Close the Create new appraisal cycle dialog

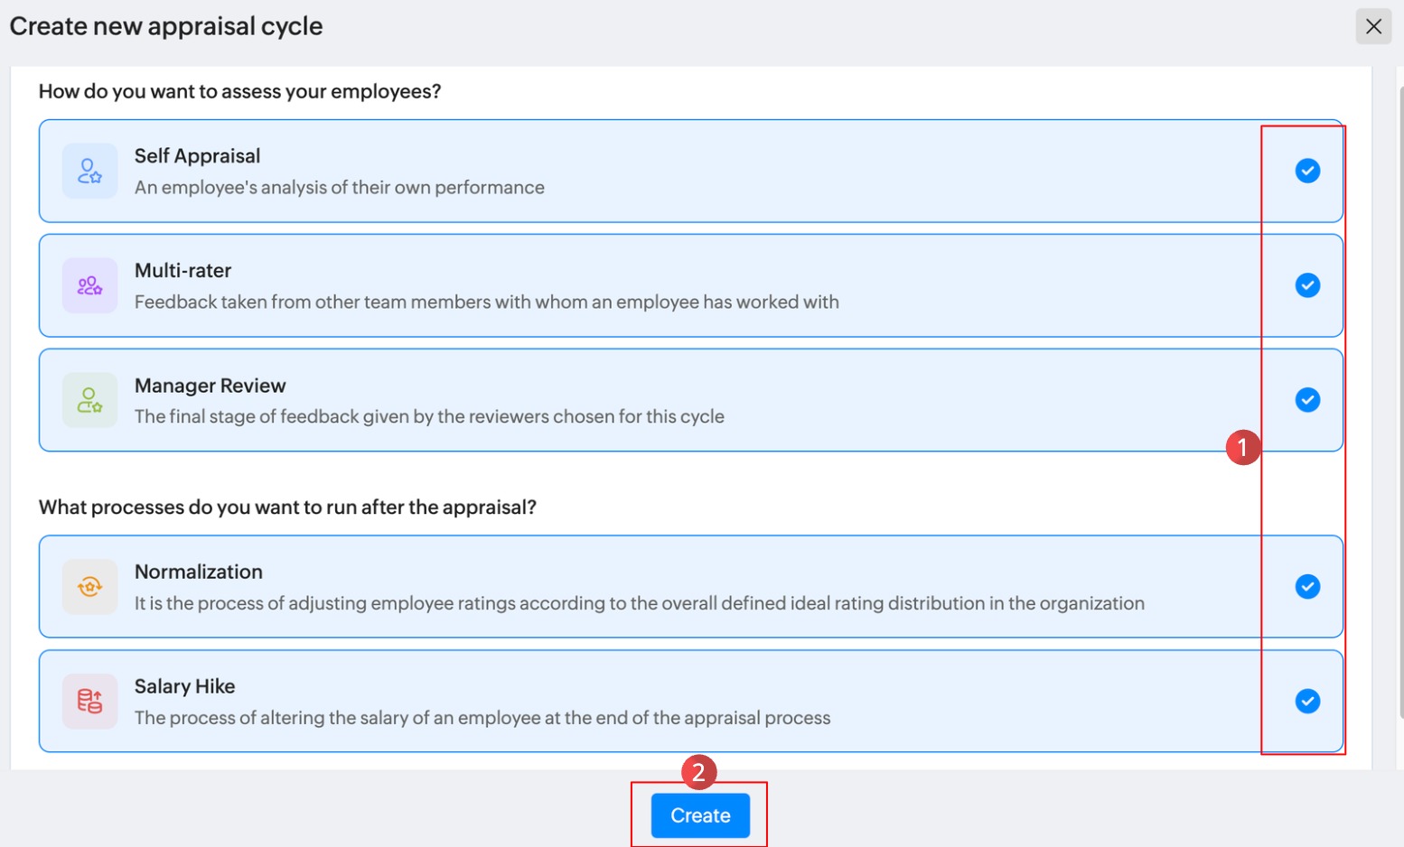(x=1373, y=26)
